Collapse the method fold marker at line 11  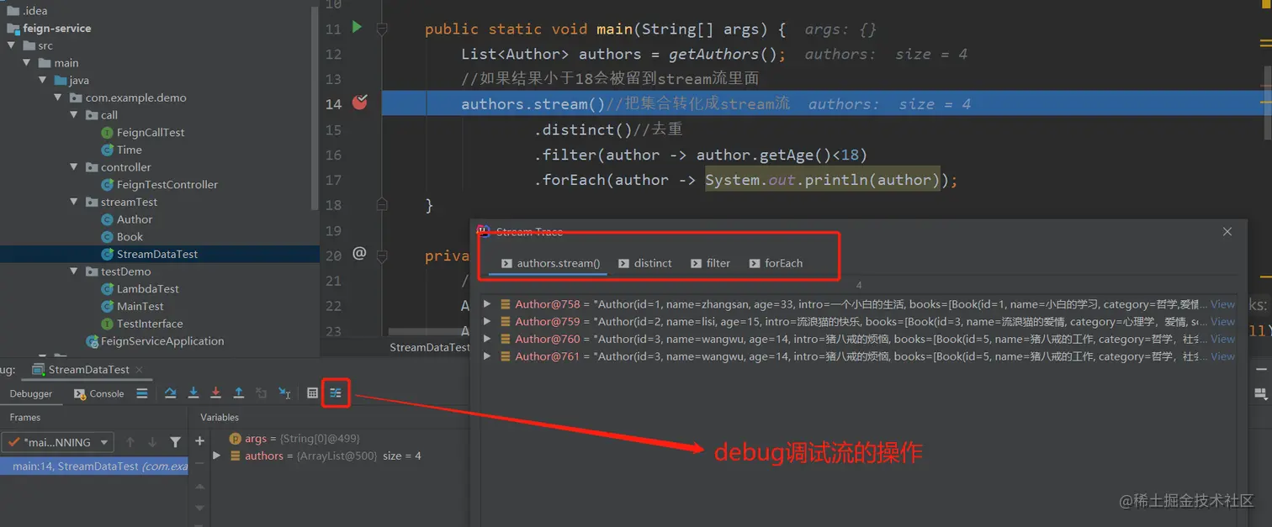click(382, 29)
